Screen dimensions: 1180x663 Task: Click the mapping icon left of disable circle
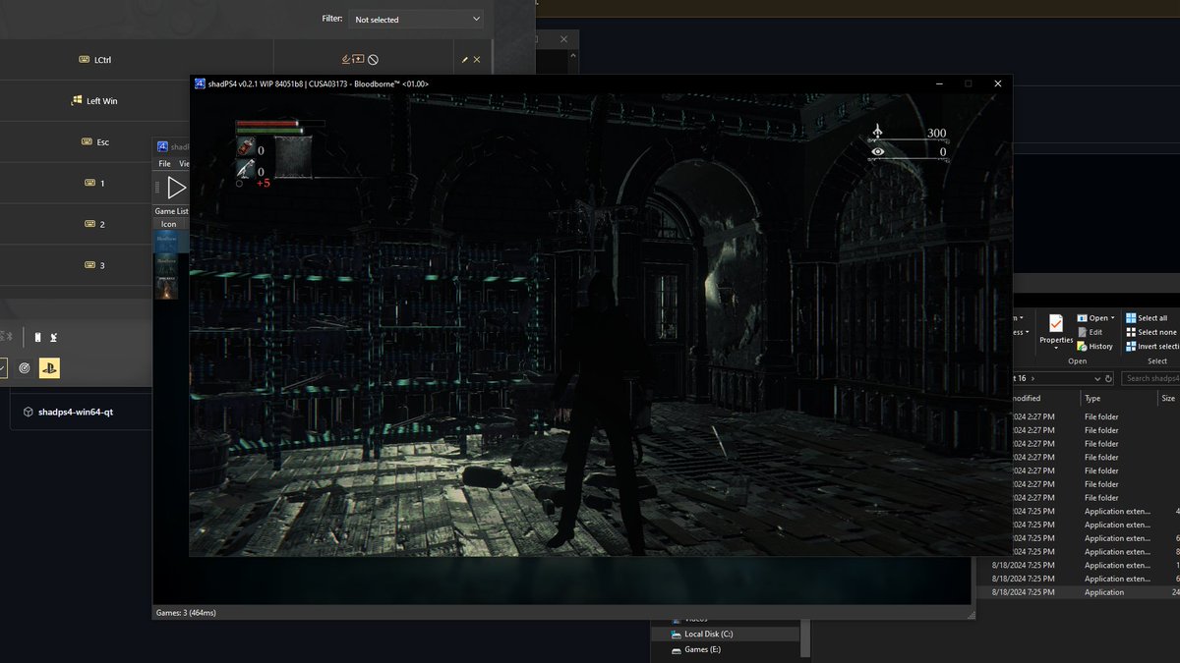pyautogui.click(x=352, y=60)
